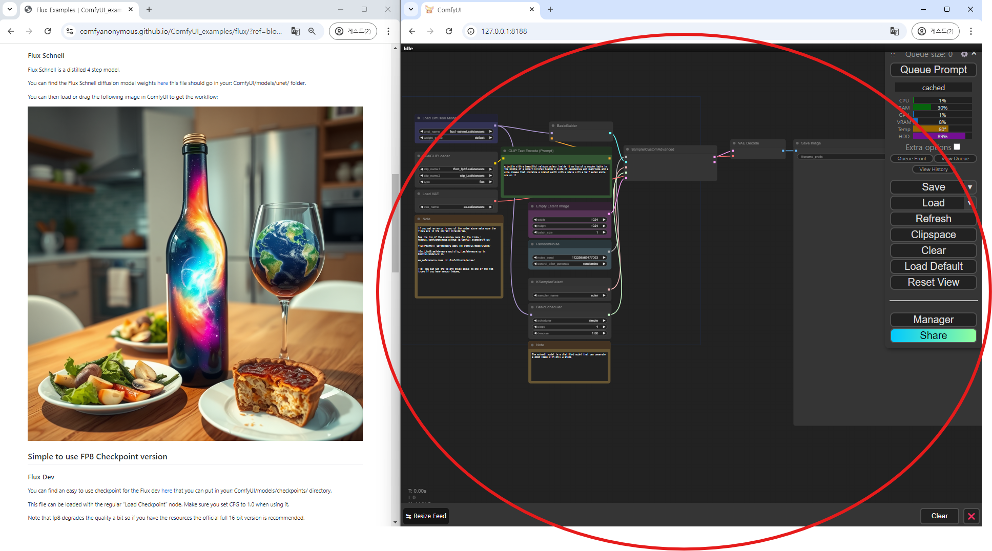Switch to the ComfyUI tab
The width and height of the screenshot is (992, 551).
click(x=479, y=10)
